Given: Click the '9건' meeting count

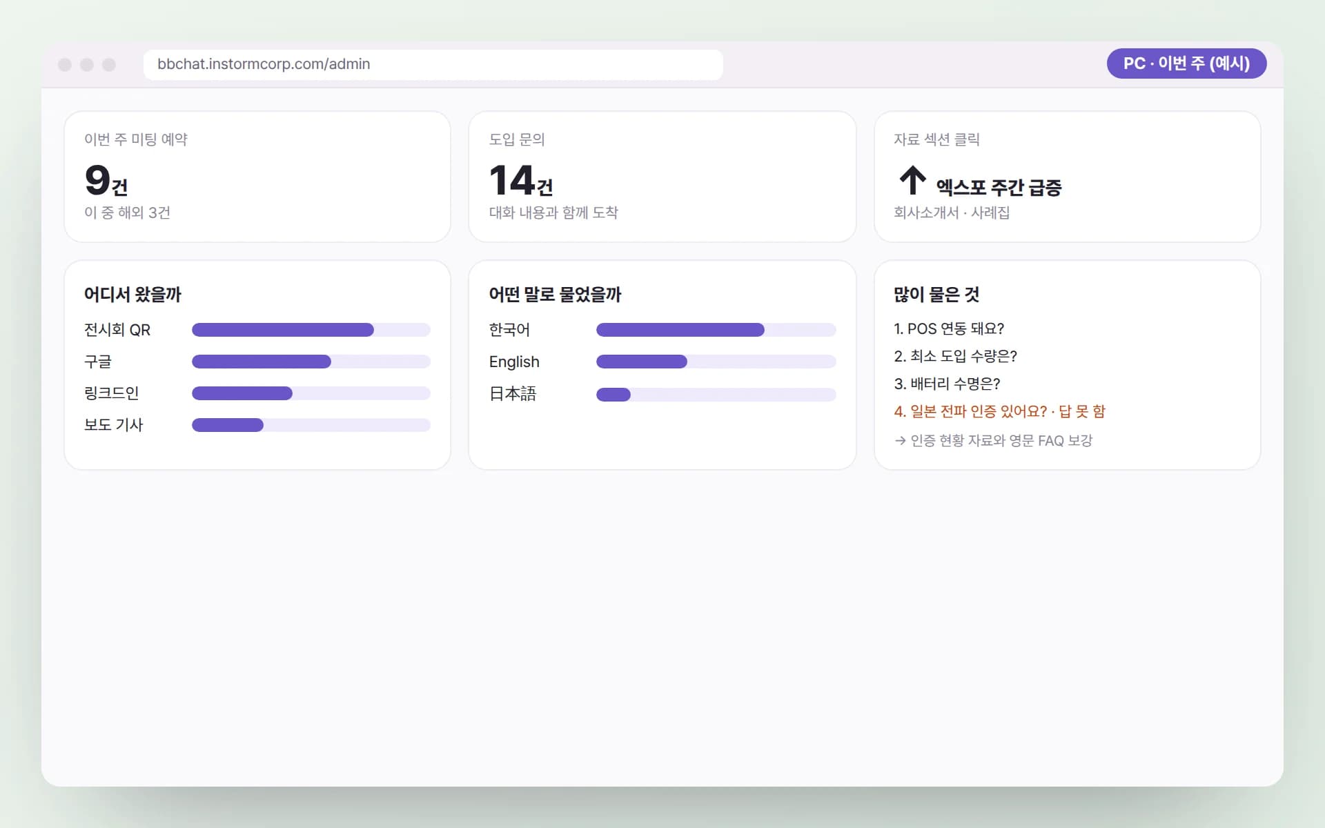Looking at the screenshot, I should (106, 181).
